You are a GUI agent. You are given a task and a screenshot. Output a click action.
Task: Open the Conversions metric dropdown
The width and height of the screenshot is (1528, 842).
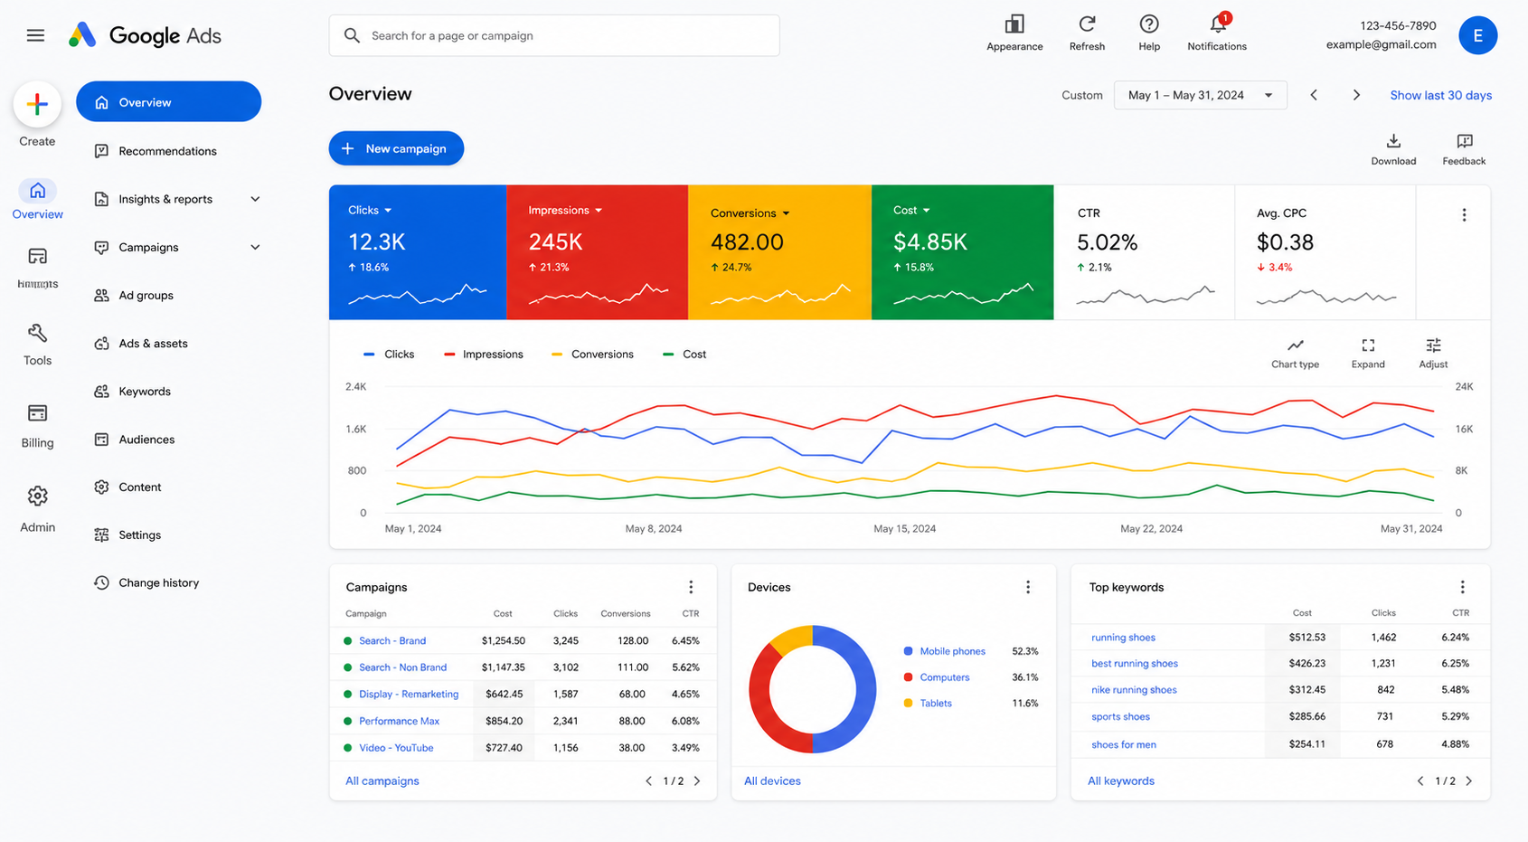[x=750, y=213]
